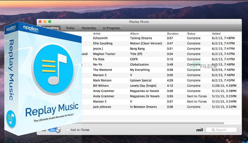Screen dimensions: 248x143
Task: Toggle the recording ON switch
Action: [x=54, y=130]
